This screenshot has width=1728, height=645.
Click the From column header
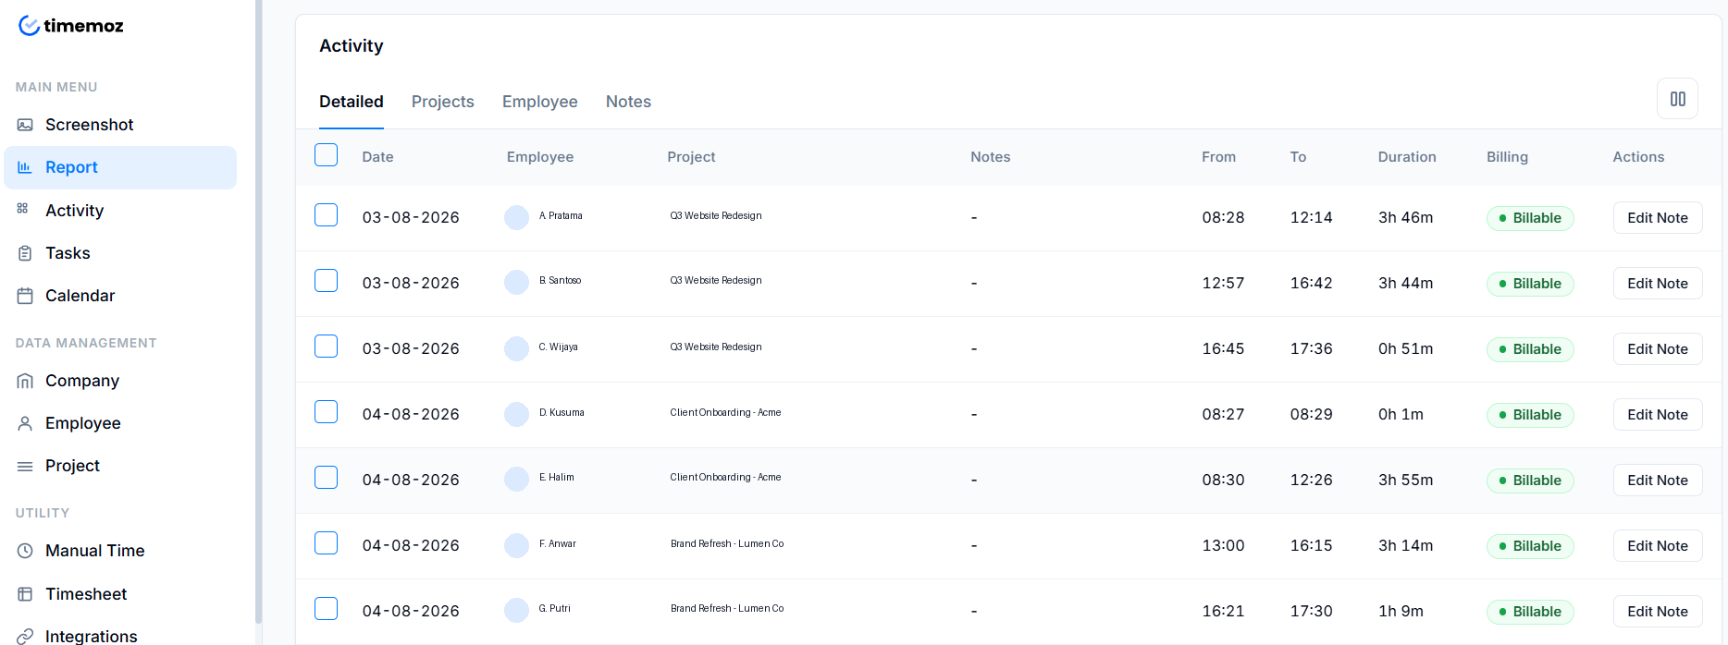(x=1218, y=157)
